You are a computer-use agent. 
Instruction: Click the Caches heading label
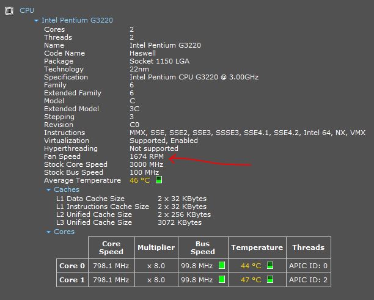pyautogui.click(x=67, y=189)
